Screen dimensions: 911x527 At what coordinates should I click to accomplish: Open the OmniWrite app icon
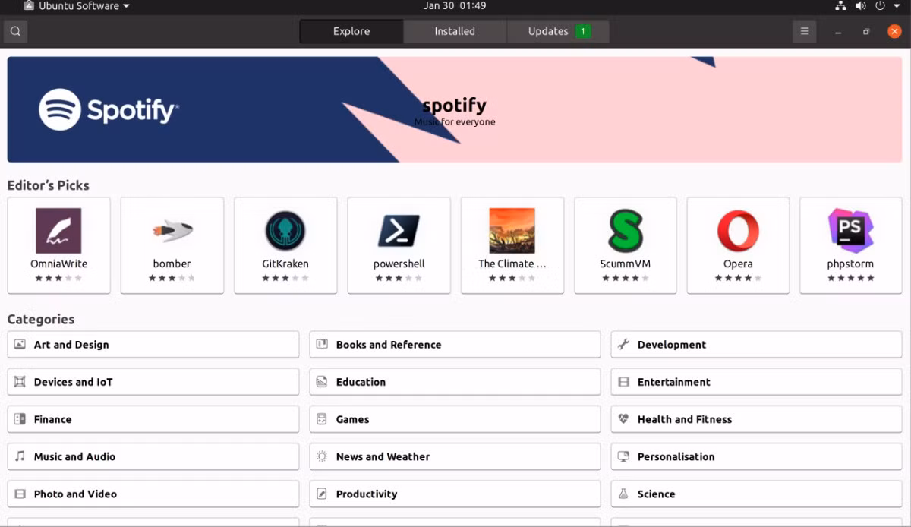[x=58, y=231]
